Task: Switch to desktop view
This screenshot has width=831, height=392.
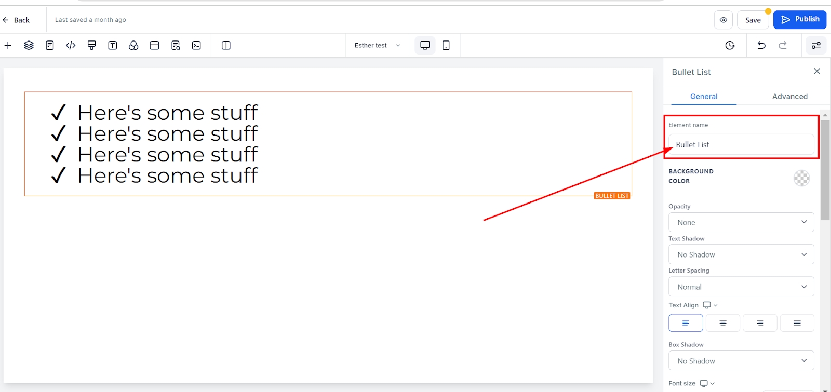Action: point(425,46)
